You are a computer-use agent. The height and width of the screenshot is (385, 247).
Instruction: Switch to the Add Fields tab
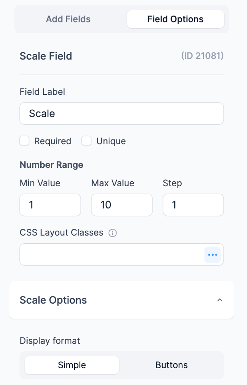[68, 19]
